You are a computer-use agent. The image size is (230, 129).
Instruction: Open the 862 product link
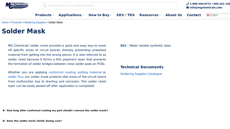click(123, 46)
